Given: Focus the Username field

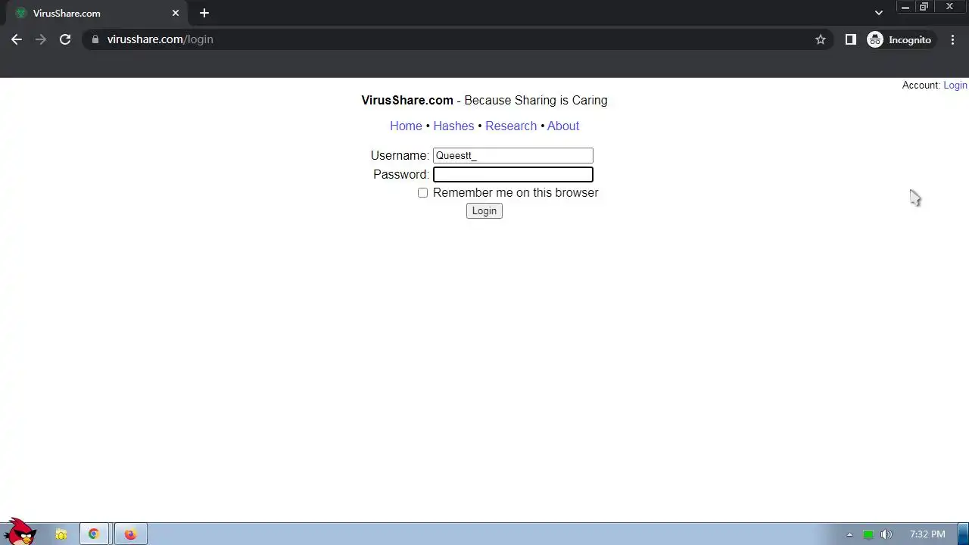Looking at the screenshot, I should click(513, 155).
